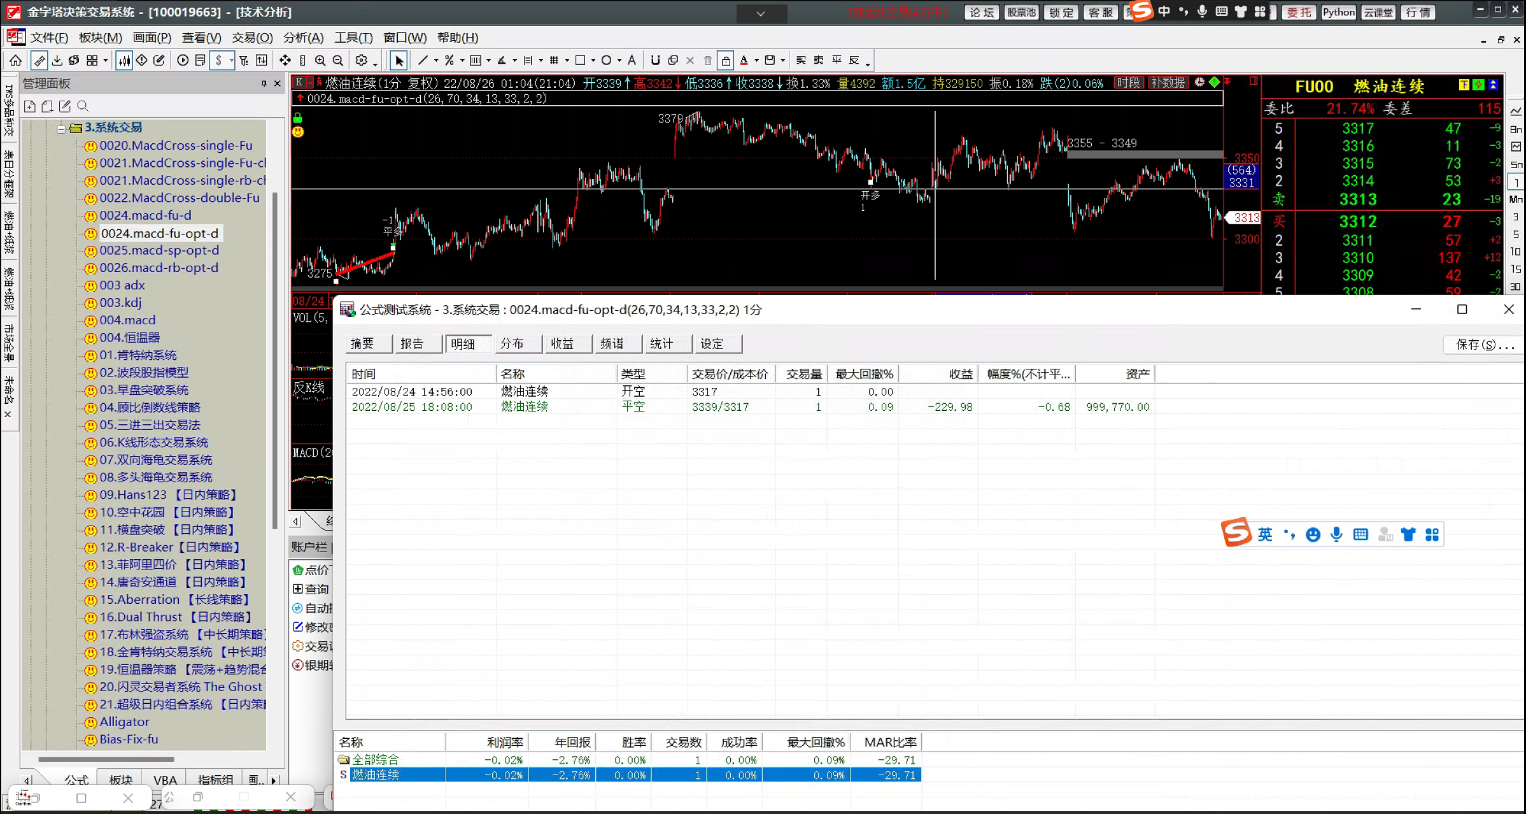Click the zoom in magnifier icon
Image resolution: width=1526 pixels, height=814 pixels.
point(320,60)
